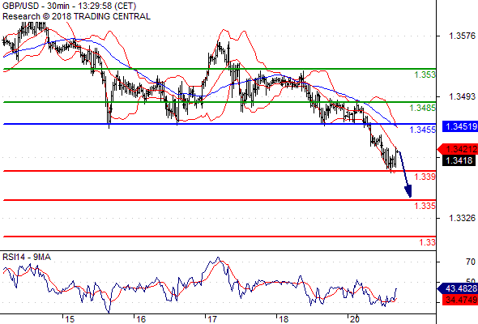The width and height of the screenshot is (478, 324).
Task: Click the 1.3326 price axis value
Action: click(x=462, y=218)
